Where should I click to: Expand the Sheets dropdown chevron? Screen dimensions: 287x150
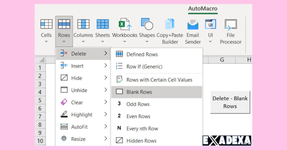point(103,42)
